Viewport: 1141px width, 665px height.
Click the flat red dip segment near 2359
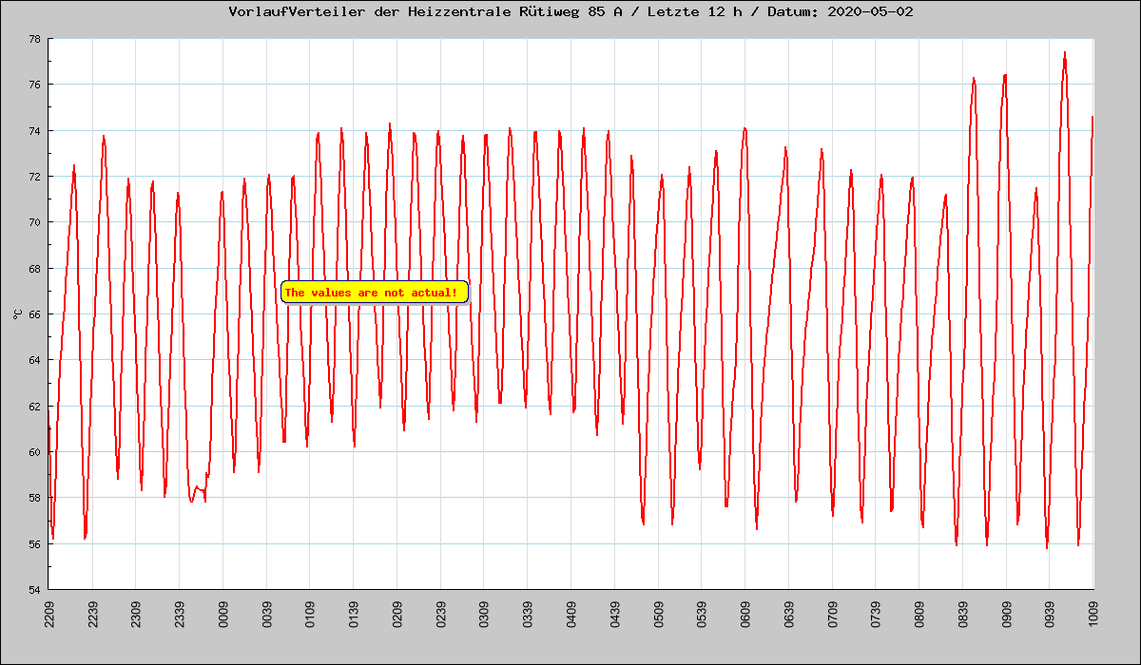[x=199, y=488]
